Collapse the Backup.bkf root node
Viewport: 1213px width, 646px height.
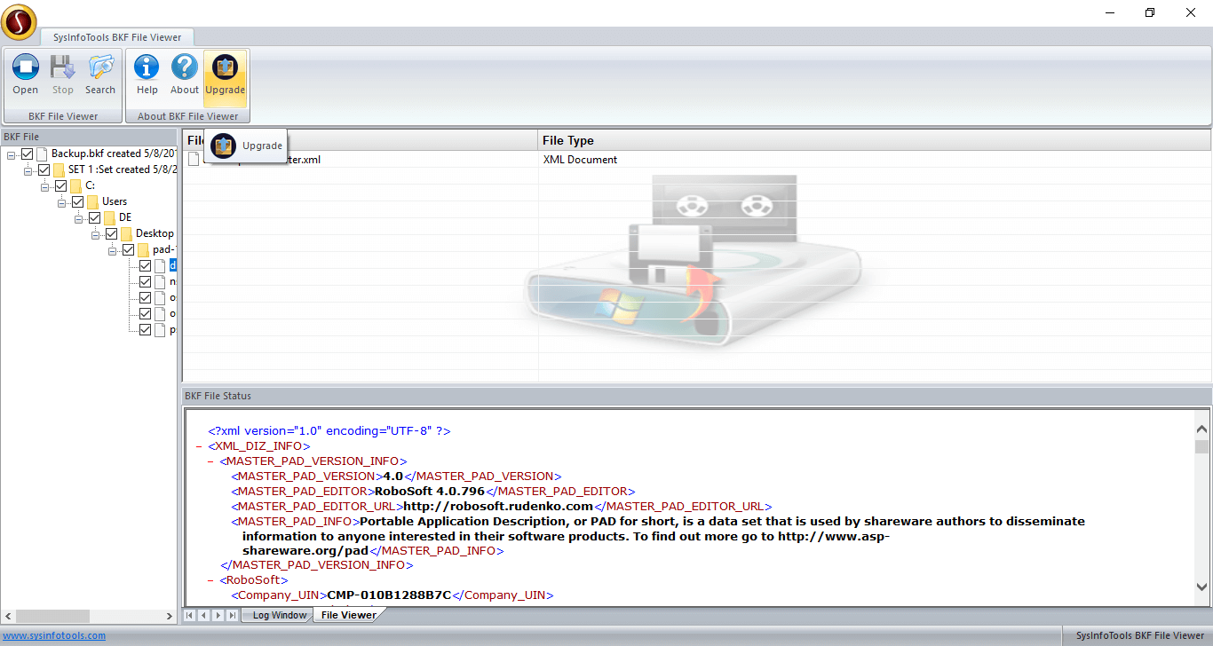(12, 154)
